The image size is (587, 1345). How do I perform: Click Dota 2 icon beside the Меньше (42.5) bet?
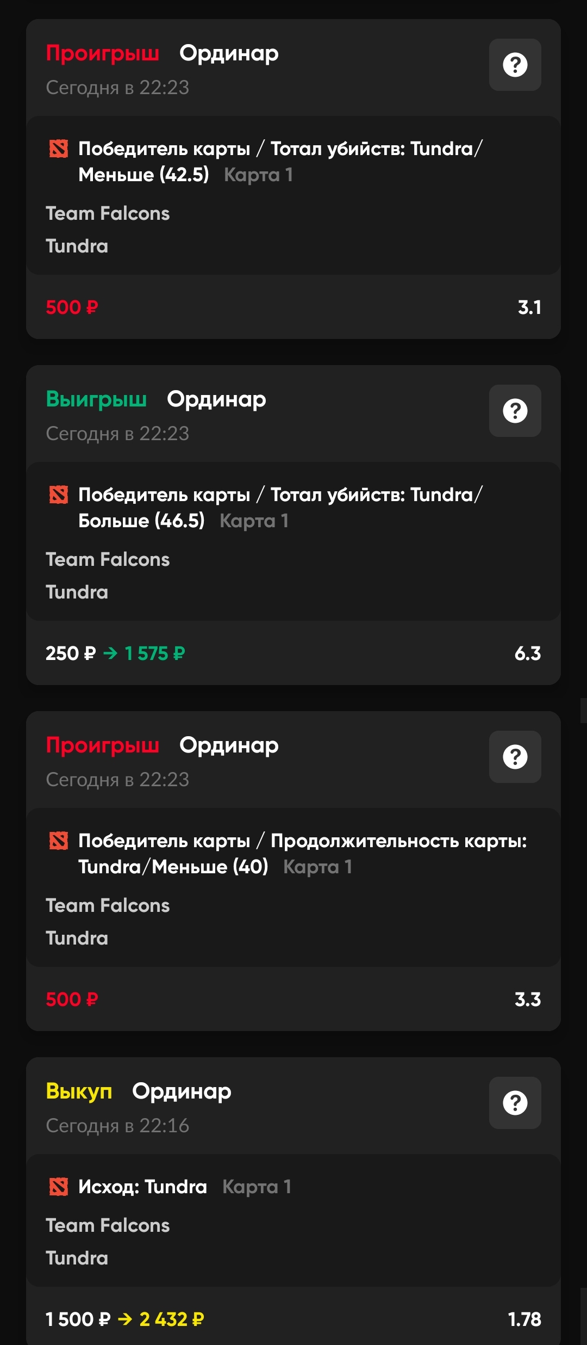(x=59, y=149)
